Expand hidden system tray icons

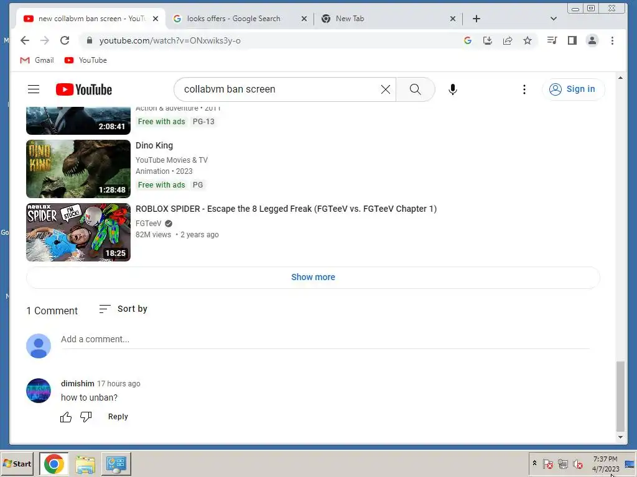(x=534, y=463)
